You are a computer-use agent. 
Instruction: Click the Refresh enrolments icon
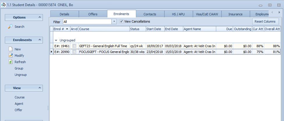coord(10,62)
